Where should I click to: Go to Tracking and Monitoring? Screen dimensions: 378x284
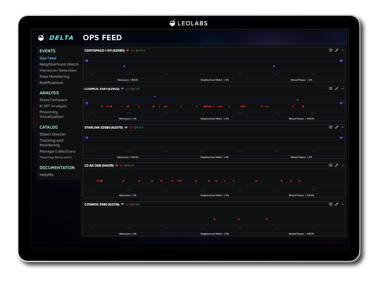[x=51, y=143]
